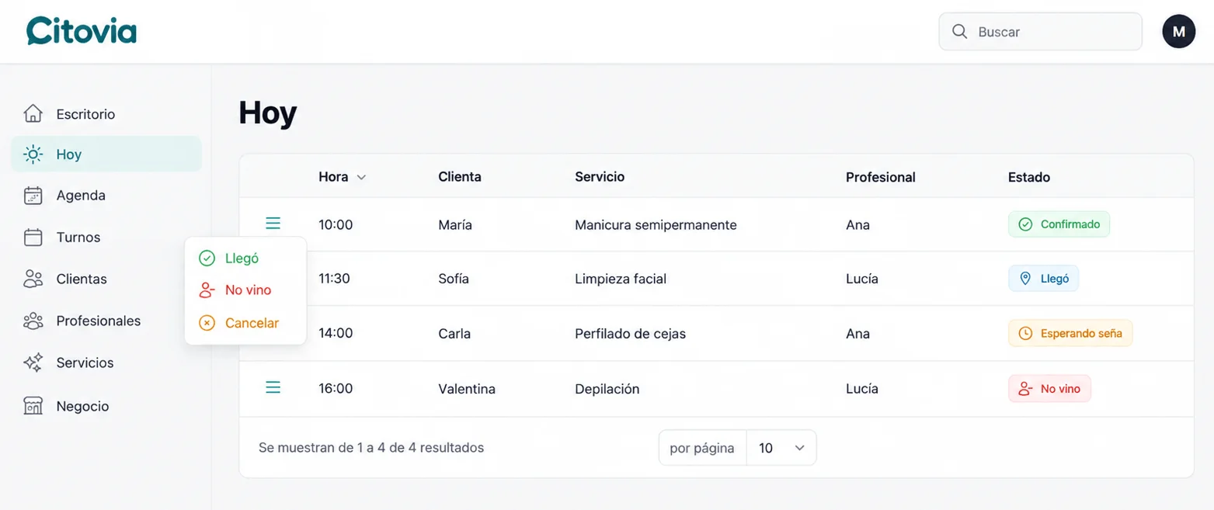
Task: Open the Profesionales group icon
Action: point(33,321)
